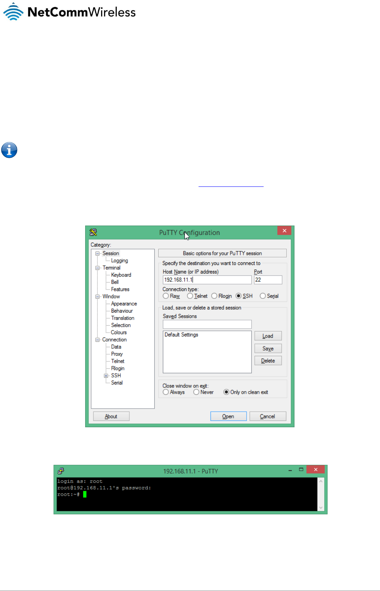
Task: Select the Window category
Action: tap(111, 296)
